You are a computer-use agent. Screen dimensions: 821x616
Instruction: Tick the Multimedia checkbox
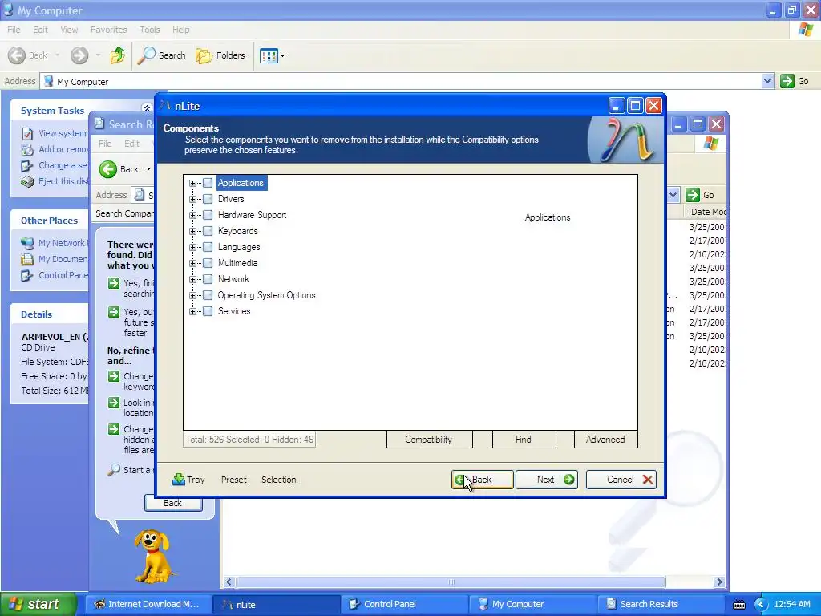[x=208, y=263]
